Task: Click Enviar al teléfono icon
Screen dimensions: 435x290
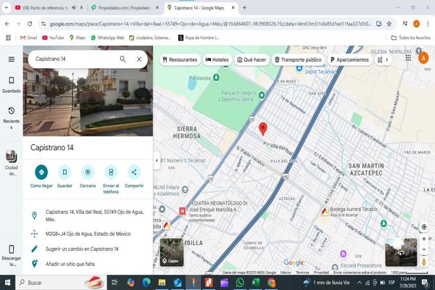Action: tap(111, 173)
